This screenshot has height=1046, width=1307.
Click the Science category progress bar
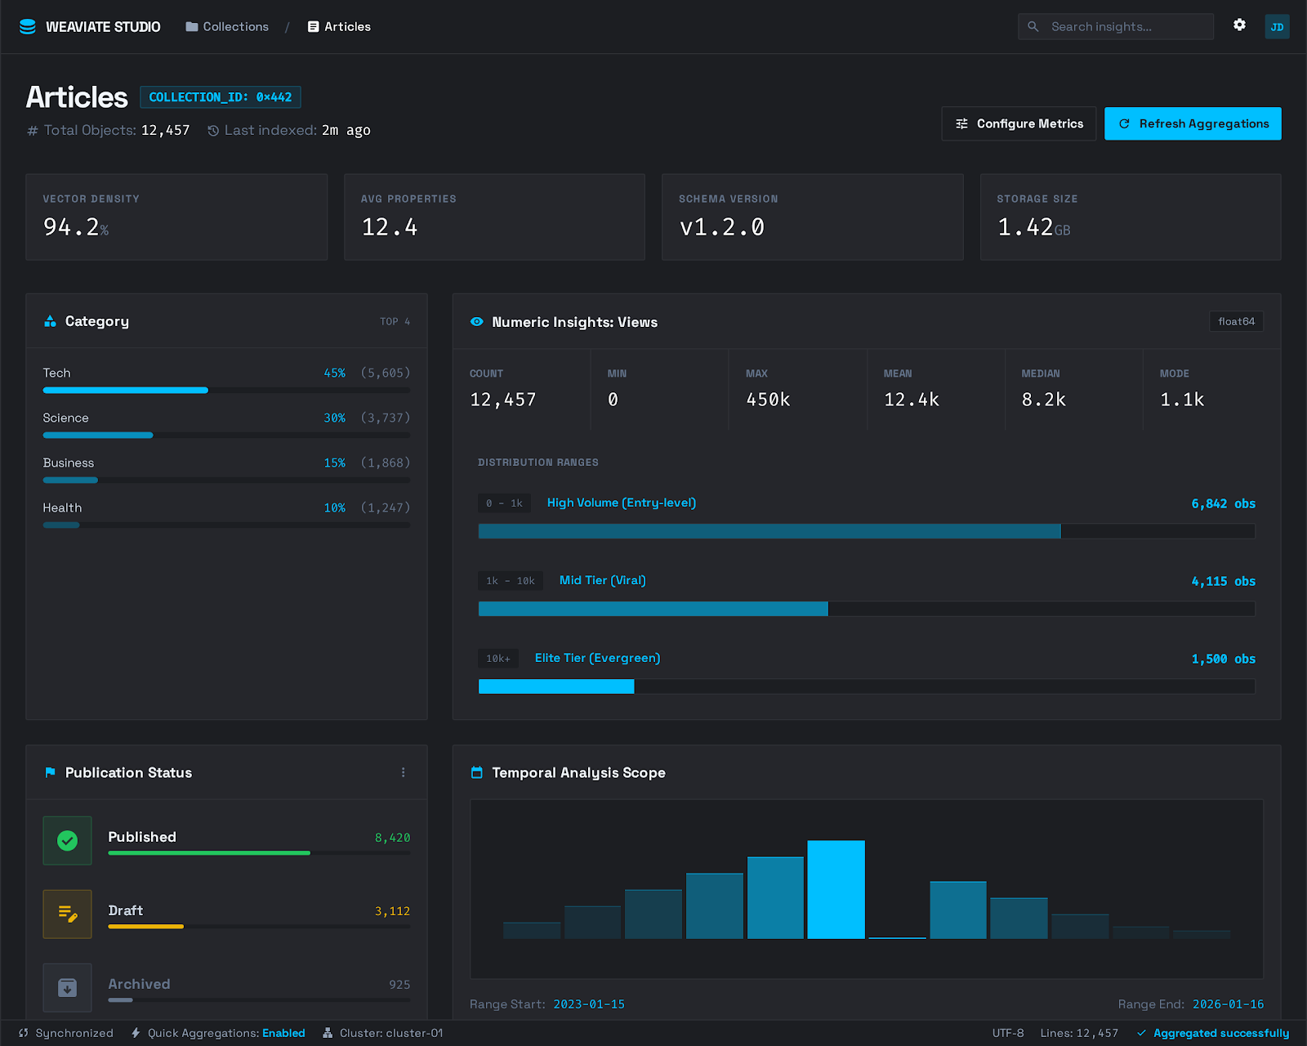[226, 436]
